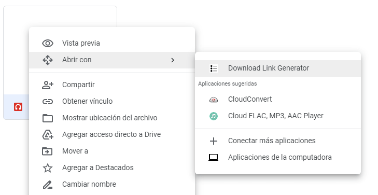This screenshot has width=378, height=195.
Task: Click the link icon beside Obtener vínculo
Action: click(48, 102)
